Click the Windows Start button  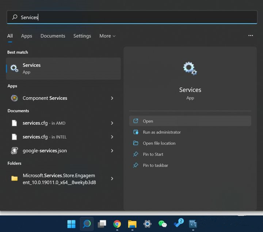tap(72, 224)
